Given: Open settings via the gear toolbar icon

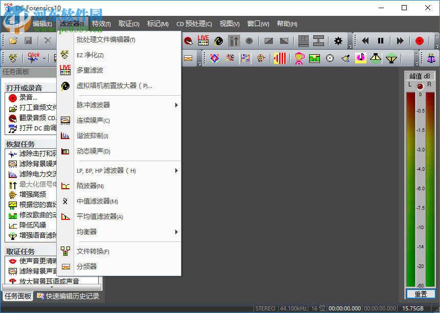Looking at the screenshot, I should (x=338, y=41).
